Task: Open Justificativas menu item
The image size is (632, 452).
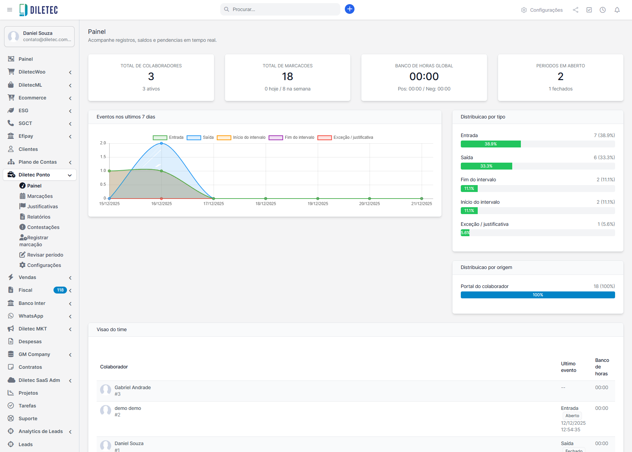Action: (42, 206)
